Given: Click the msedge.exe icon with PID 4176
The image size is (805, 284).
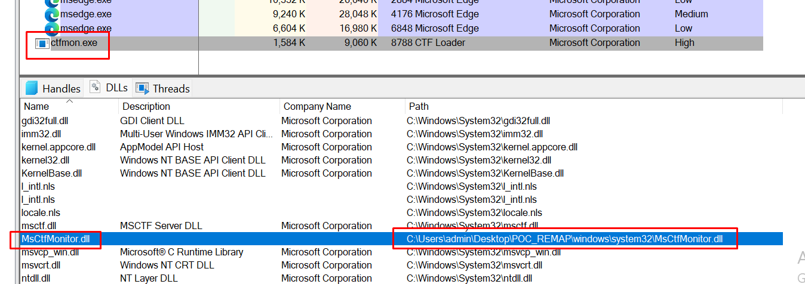Looking at the screenshot, I should coord(52,14).
